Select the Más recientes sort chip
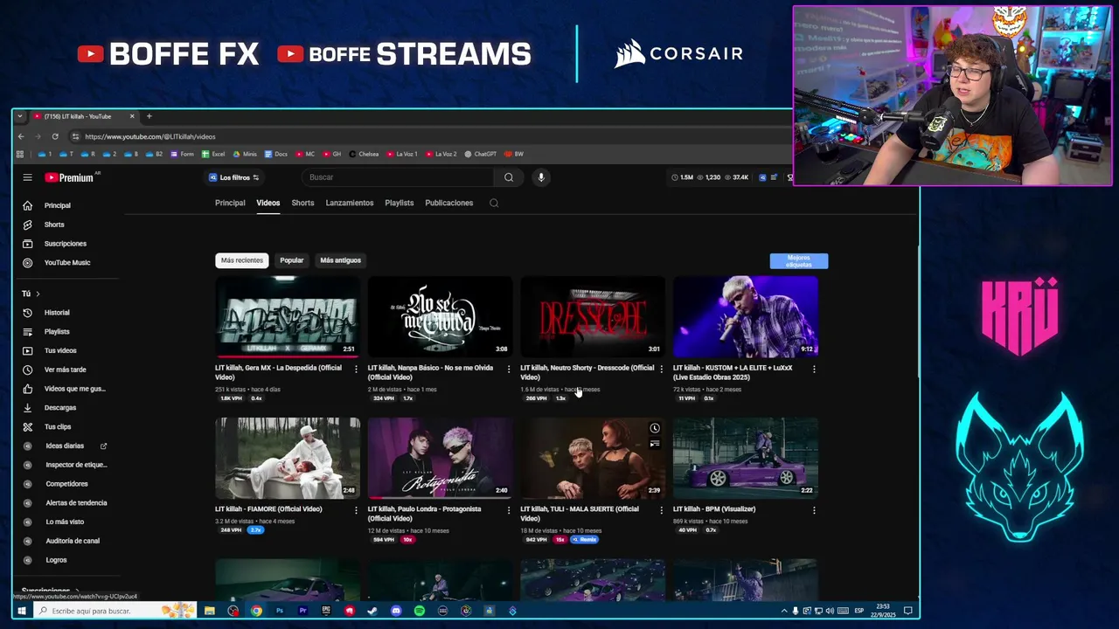This screenshot has width=1119, height=629. pyautogui.click(x=242, y=260)
